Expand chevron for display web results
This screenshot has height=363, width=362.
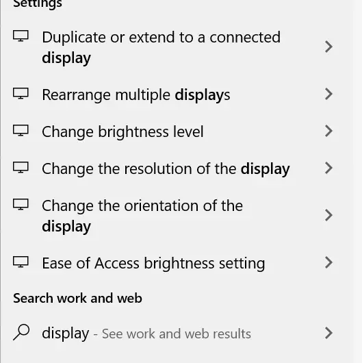coord(328,333)
